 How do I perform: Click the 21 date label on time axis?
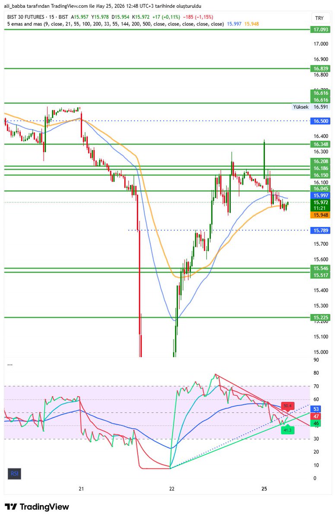point(81,489)
